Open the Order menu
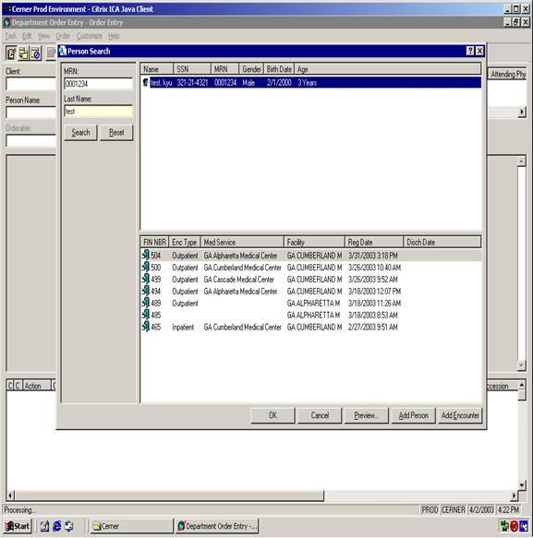The height and width of the screenshot is (538, 533). click(x=63, y=36)
